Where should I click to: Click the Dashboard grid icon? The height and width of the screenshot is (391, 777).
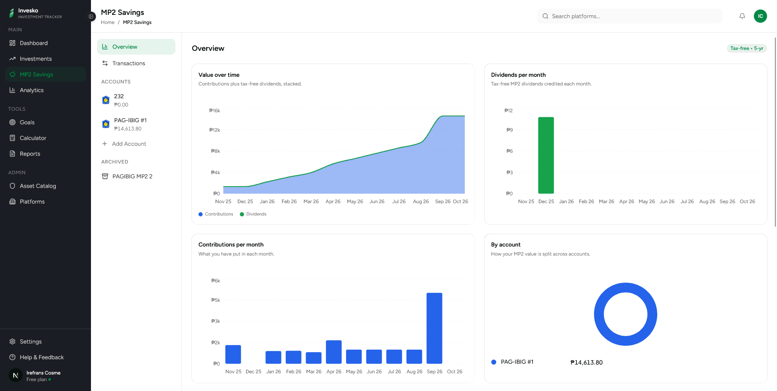pyautogui.click(x=12, y=43)
